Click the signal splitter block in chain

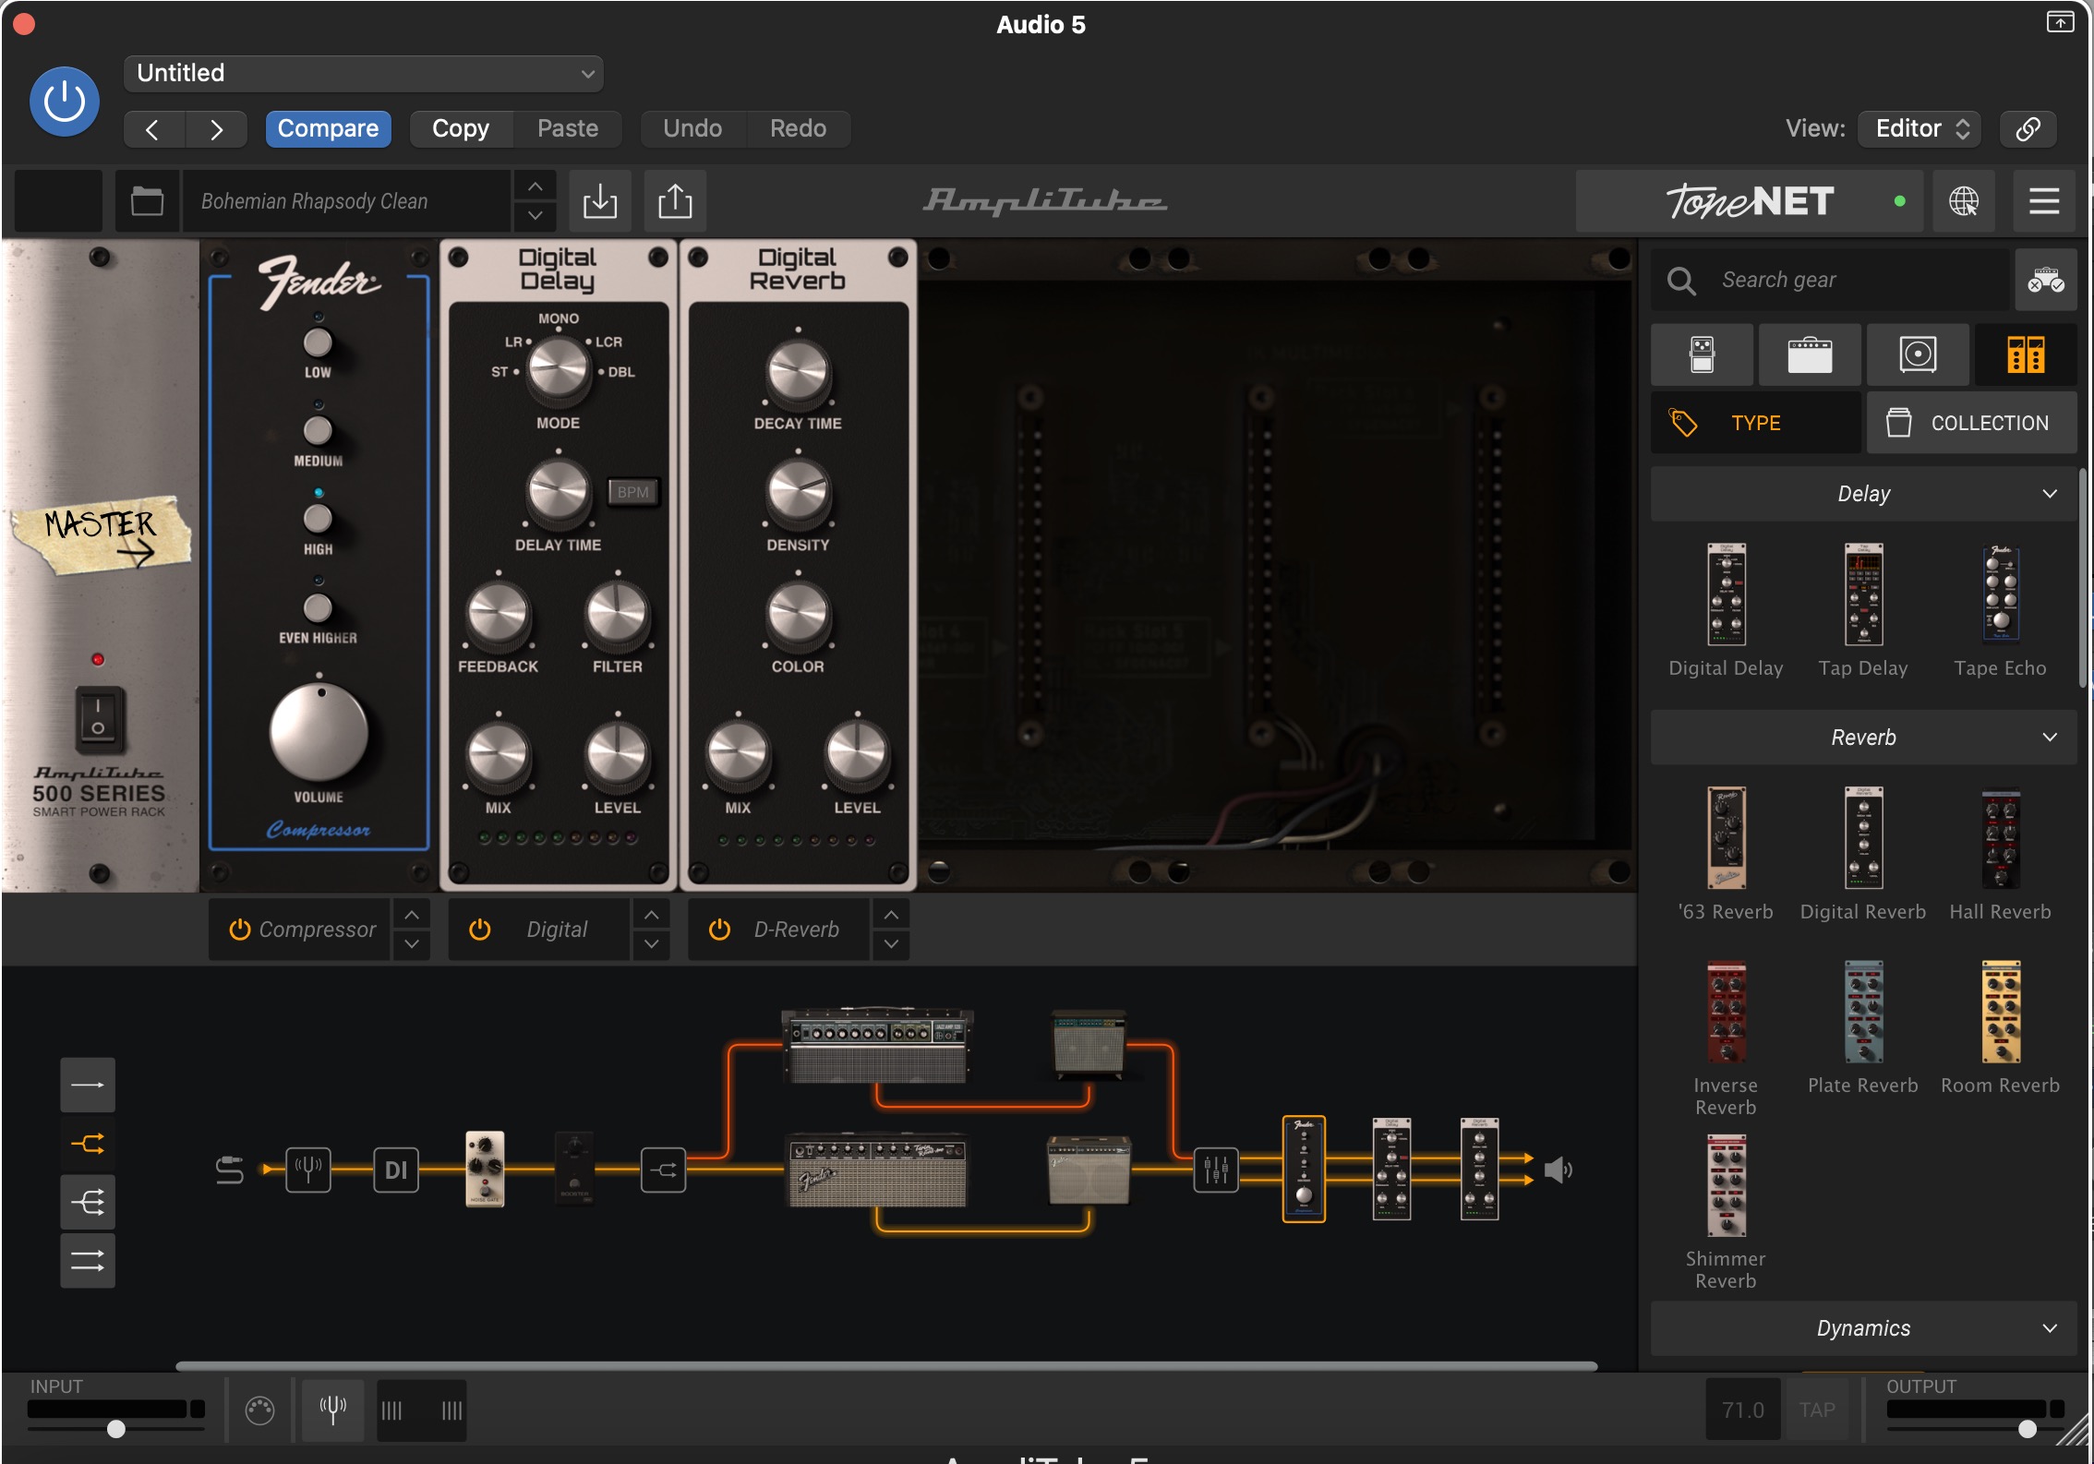pos(663,1170)
